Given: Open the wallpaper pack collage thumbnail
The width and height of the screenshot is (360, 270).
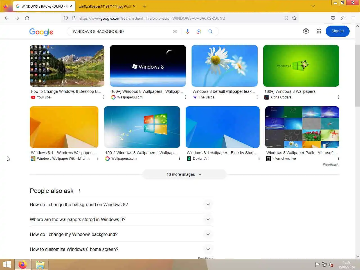Looking at the screenshot, I should (x=302, y=127).
